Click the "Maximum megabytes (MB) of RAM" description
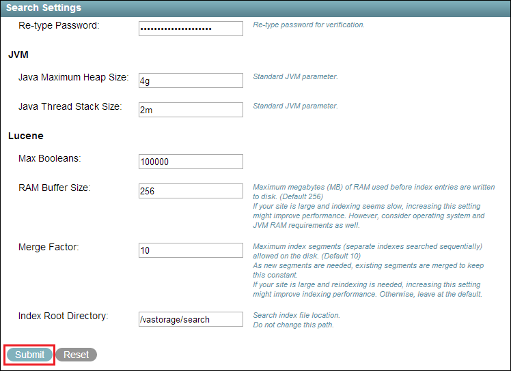 click(374, 206)
